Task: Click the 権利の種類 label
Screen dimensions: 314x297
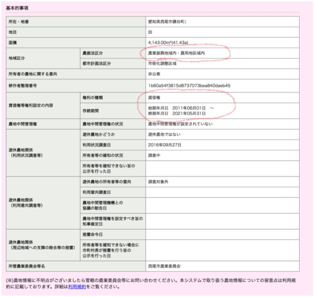Action: click(92, 98)
